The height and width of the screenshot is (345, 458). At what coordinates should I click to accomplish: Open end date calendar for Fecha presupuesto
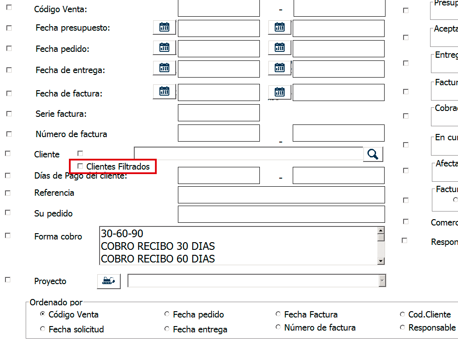click(280, 28)
